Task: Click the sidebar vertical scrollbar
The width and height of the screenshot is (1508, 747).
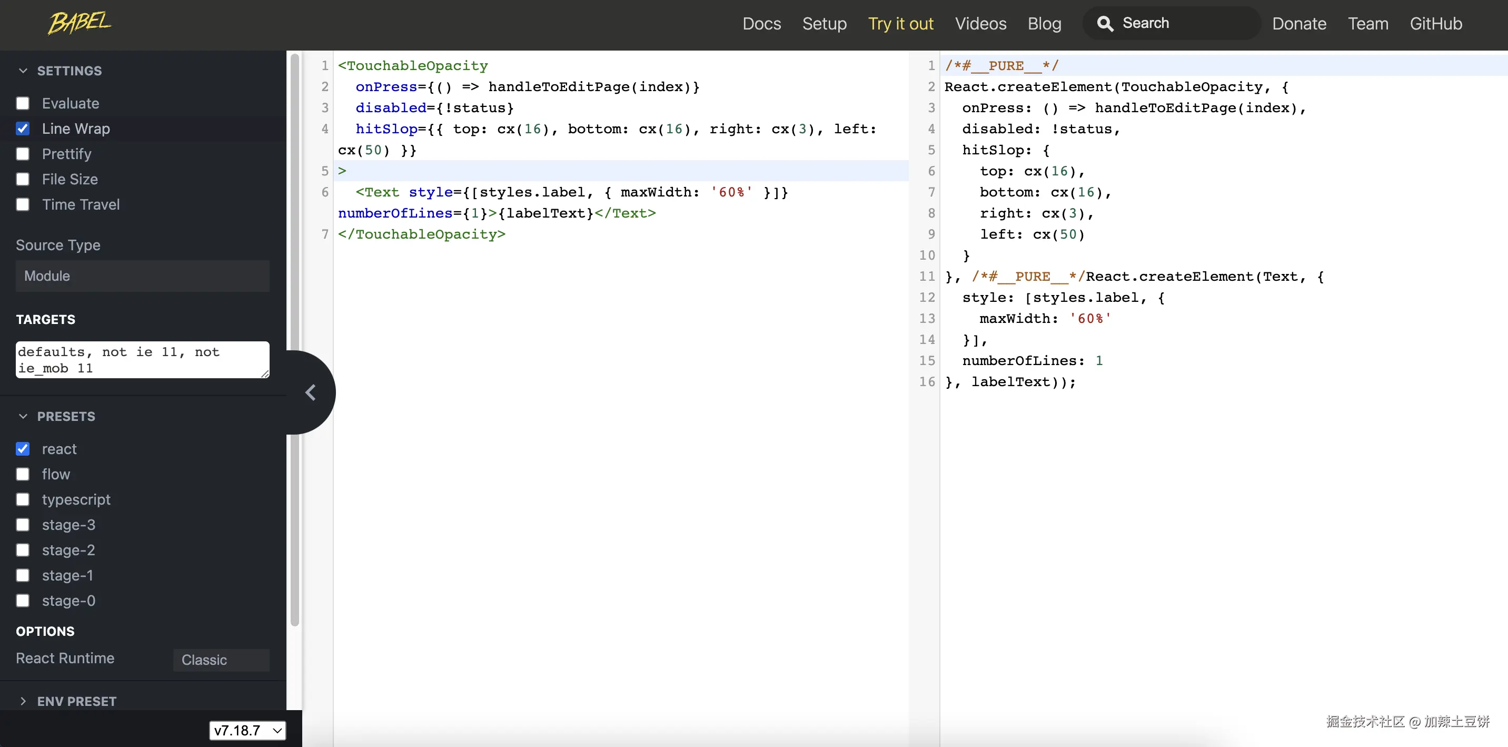Action: pos(294,234)
